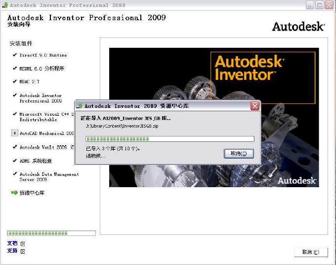Open the 支持 link

(12, 251)
